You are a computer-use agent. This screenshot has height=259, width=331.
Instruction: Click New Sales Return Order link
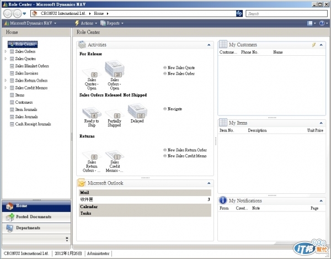tap(187, 150)
